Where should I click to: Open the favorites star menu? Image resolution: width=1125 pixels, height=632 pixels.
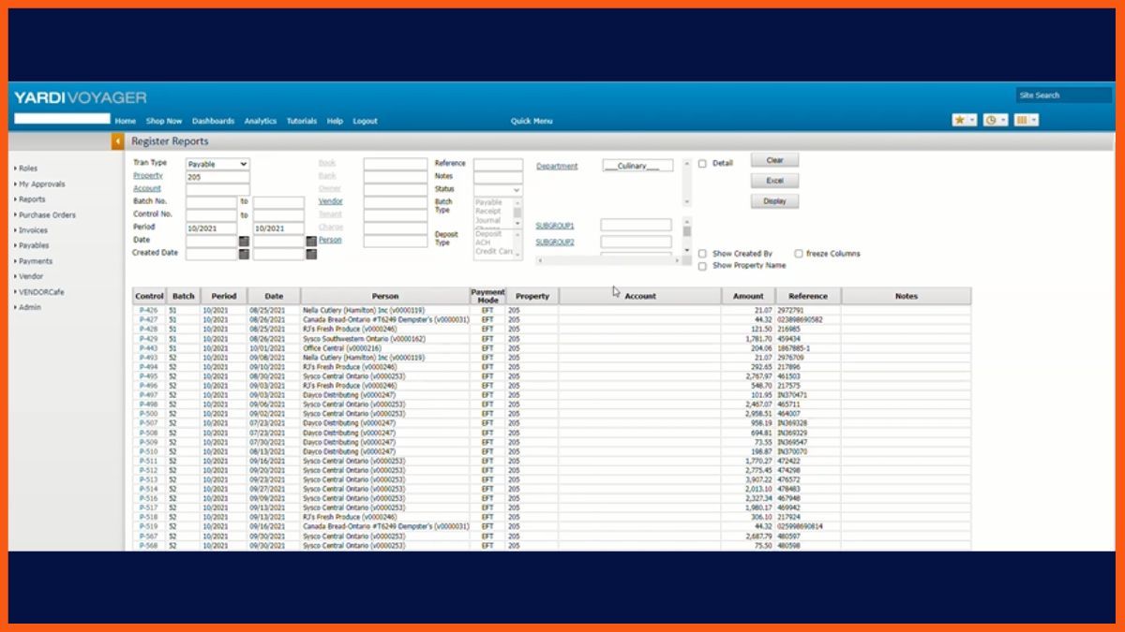click(964, 120)
